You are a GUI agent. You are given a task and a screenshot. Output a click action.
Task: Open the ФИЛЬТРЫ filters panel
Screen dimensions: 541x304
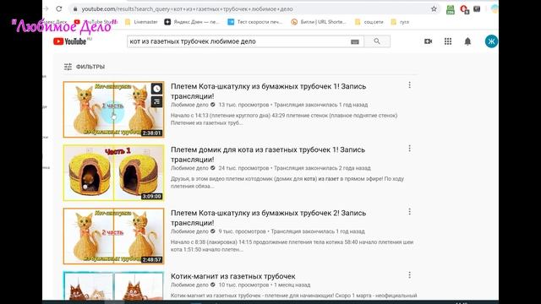pos(85,67)
